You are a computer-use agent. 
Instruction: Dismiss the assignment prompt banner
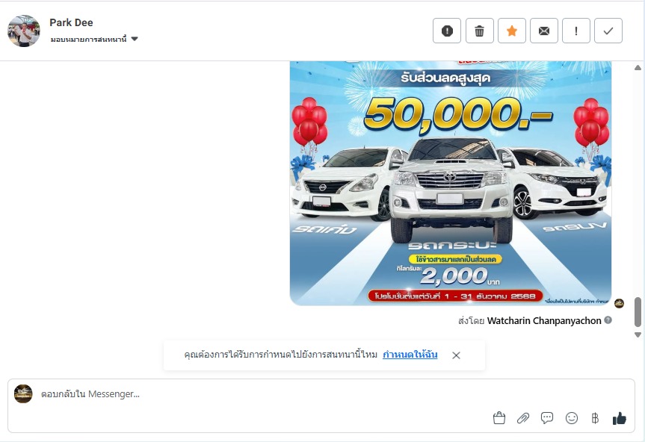[x=456, y=355]
